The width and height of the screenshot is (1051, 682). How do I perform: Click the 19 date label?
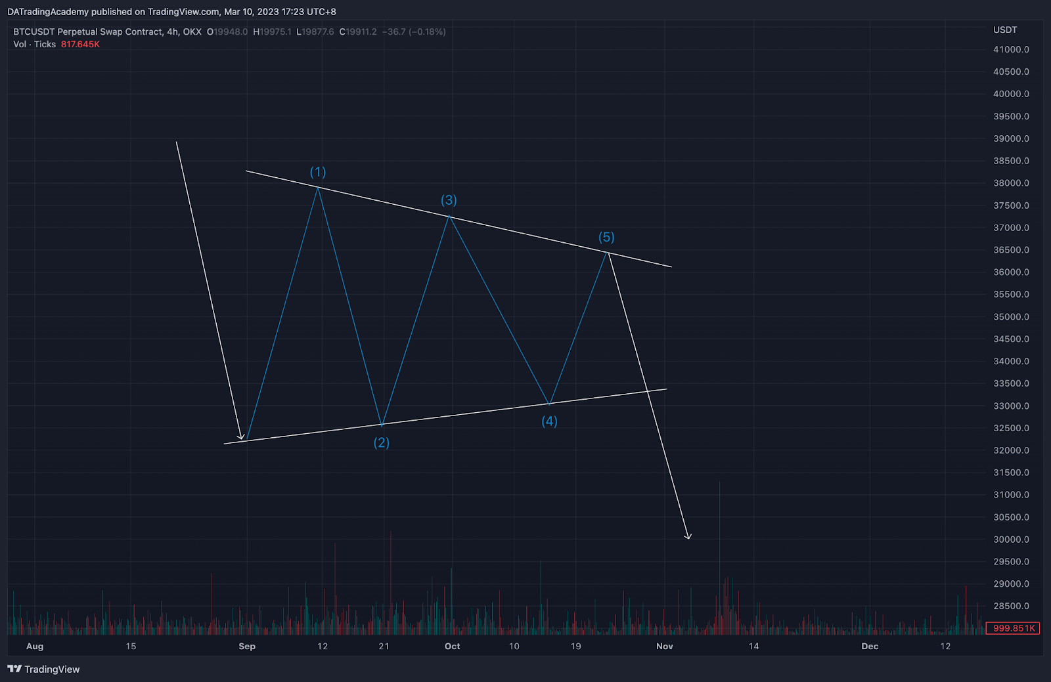click(575, 647)
